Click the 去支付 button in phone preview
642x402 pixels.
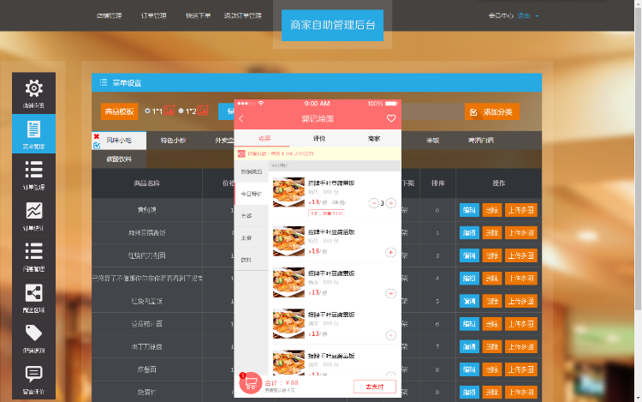[x=375, y=387]
